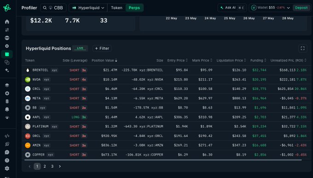Switch to the Perps tab

point(134,8)
